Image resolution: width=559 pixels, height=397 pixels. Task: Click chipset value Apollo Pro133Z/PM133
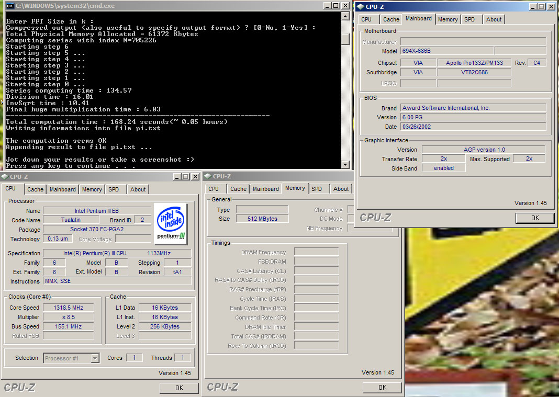474,63
